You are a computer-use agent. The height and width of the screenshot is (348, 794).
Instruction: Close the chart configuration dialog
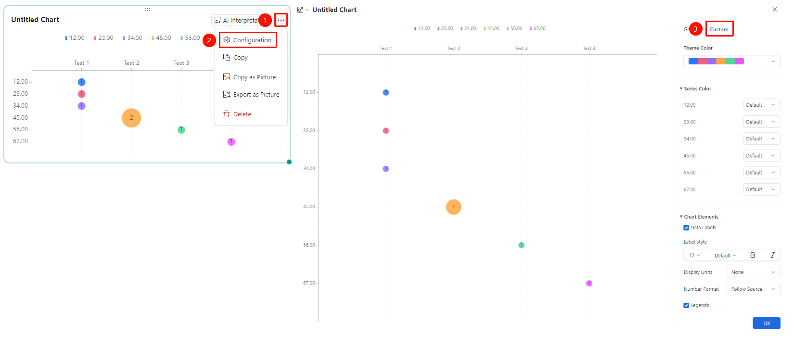(x=775, y=9)
